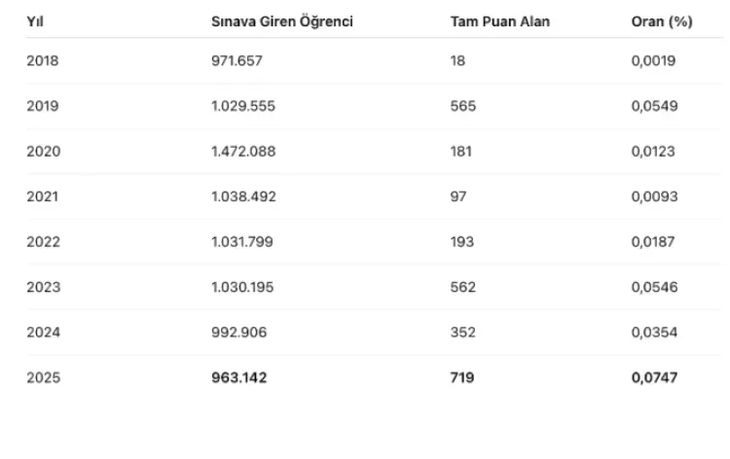Click the bold 0,0747 ratio value
The image size is (730, 459).
coord(654,377)
